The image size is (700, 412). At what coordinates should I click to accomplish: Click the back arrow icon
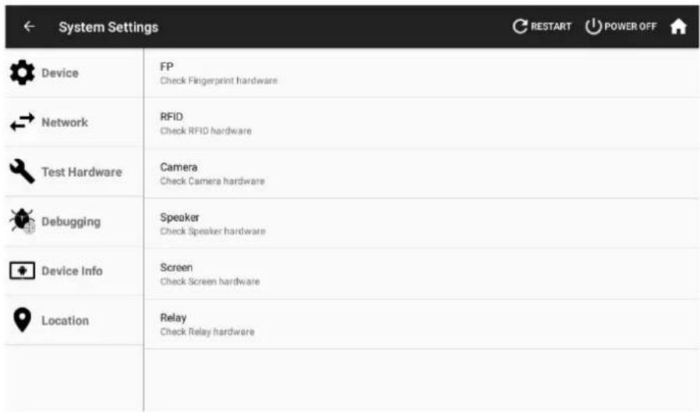[x=29, y=26]
